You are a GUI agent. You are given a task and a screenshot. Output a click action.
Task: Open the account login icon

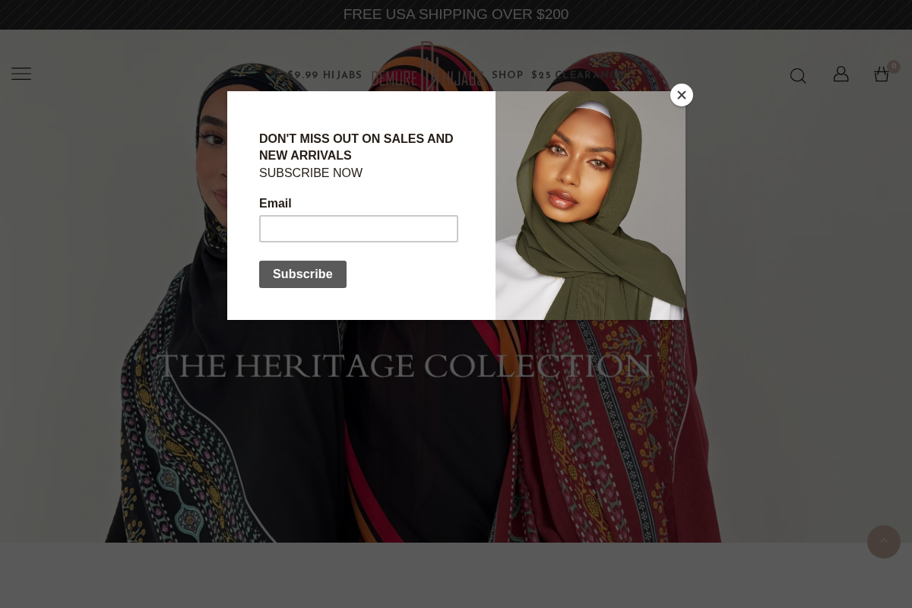click(841, 74)
